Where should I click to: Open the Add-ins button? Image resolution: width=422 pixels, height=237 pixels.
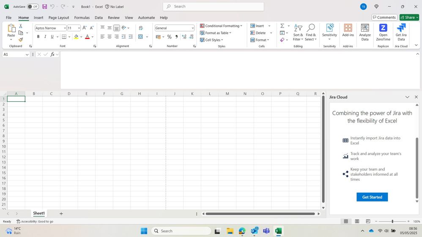point(348,30)
